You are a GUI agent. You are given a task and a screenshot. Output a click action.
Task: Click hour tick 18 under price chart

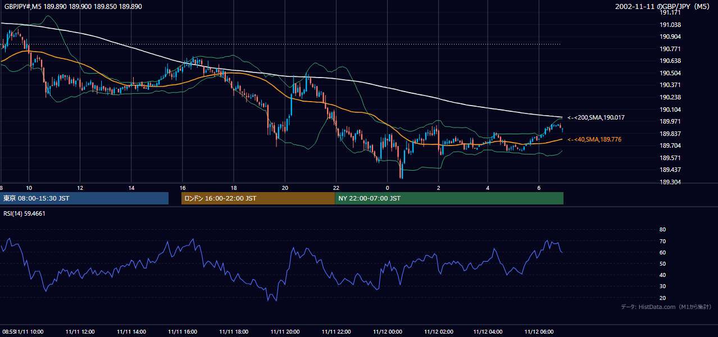(234, 188)
